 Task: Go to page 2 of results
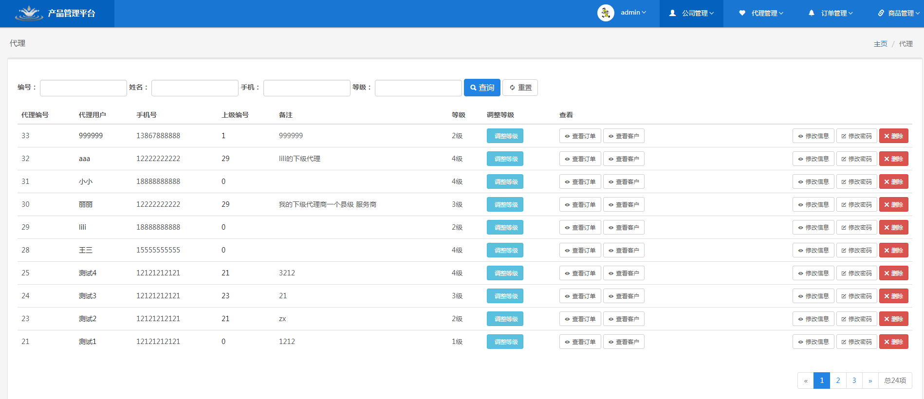[x=838, y=381]
